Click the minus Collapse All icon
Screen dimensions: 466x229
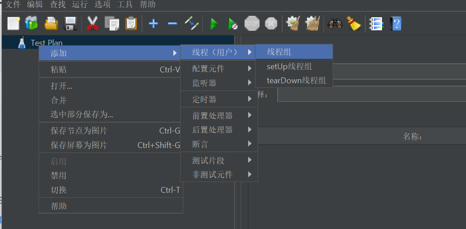tap(172, 23)
